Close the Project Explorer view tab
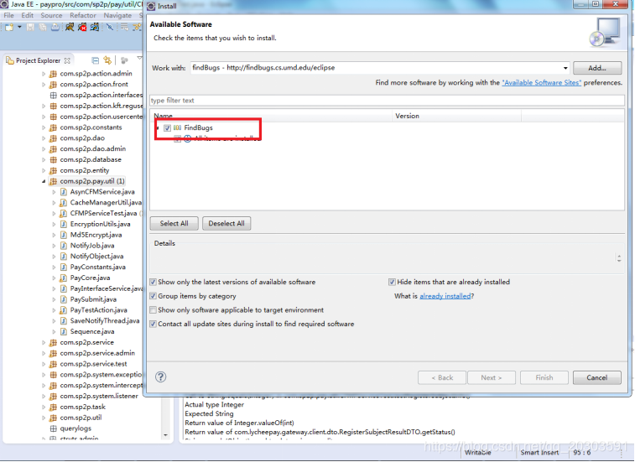Image resolution: width=635 pixels, height=462 pixels. coord(67,60)
